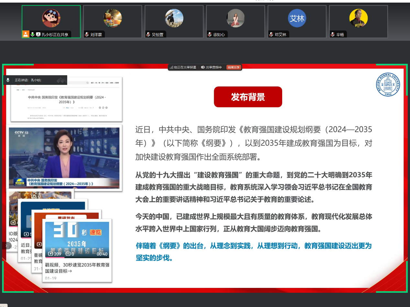The image size is (410, 307).
Task: Click the orange host badge on 孔小杉
Action: coord(26,34)
